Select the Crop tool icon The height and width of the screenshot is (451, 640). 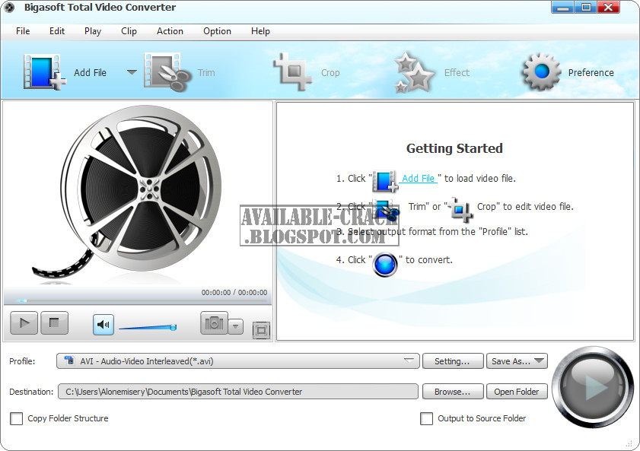tap(293, 71)
